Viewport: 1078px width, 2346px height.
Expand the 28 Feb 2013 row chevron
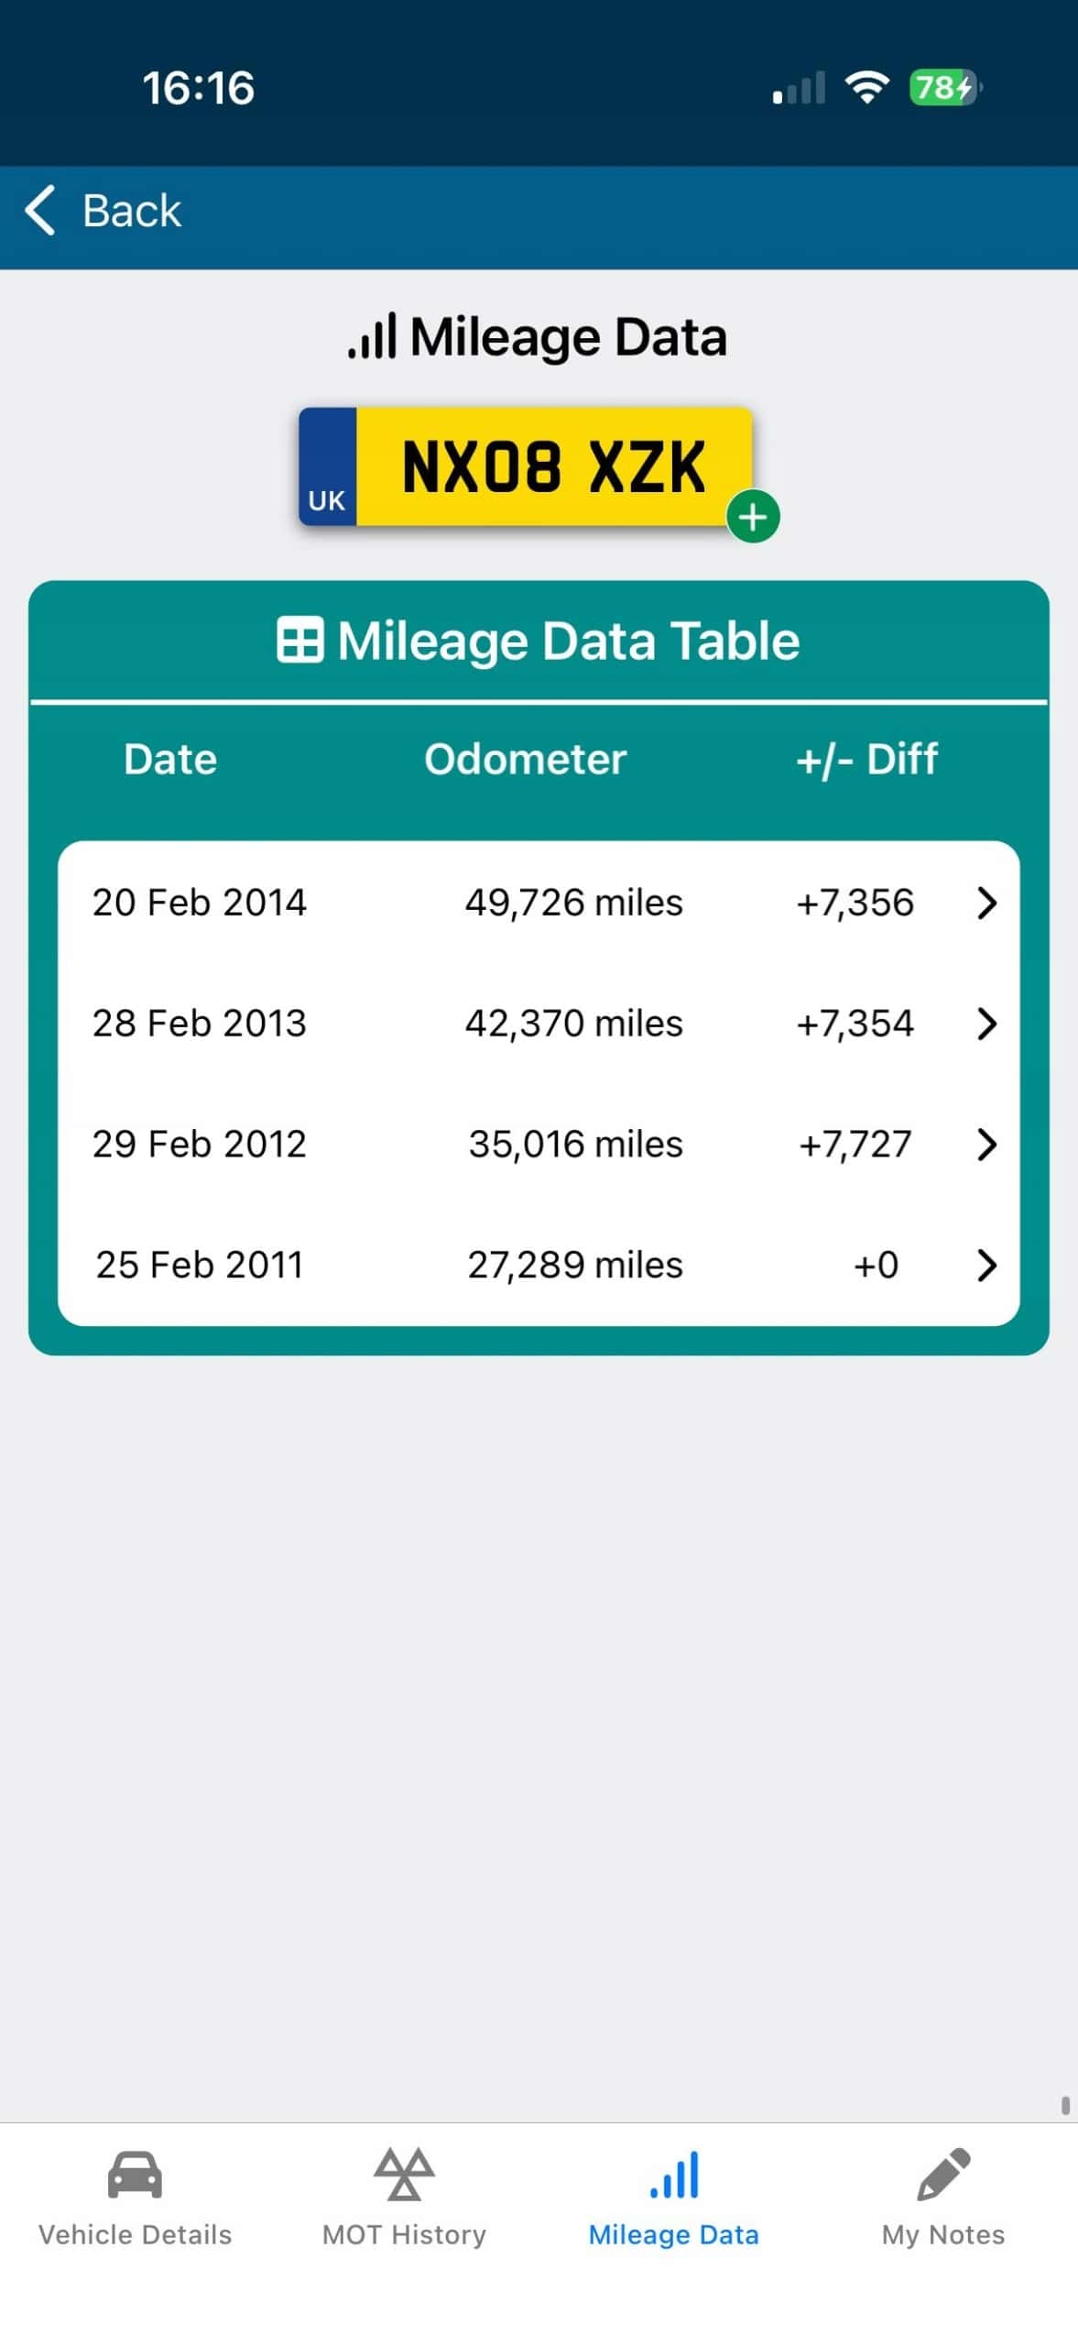[x=986, y=1024]
